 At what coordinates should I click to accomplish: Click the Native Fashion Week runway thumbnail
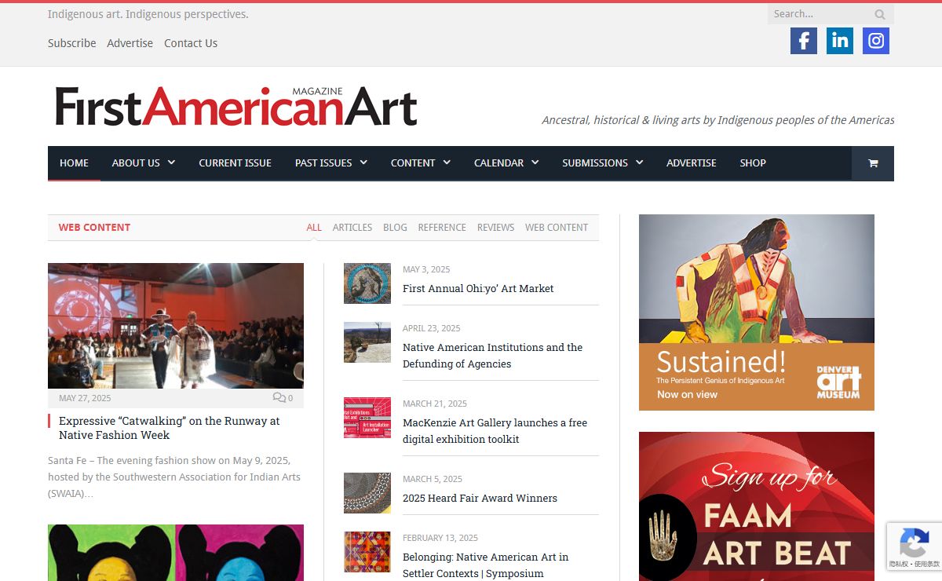click(x=176, y=326)
